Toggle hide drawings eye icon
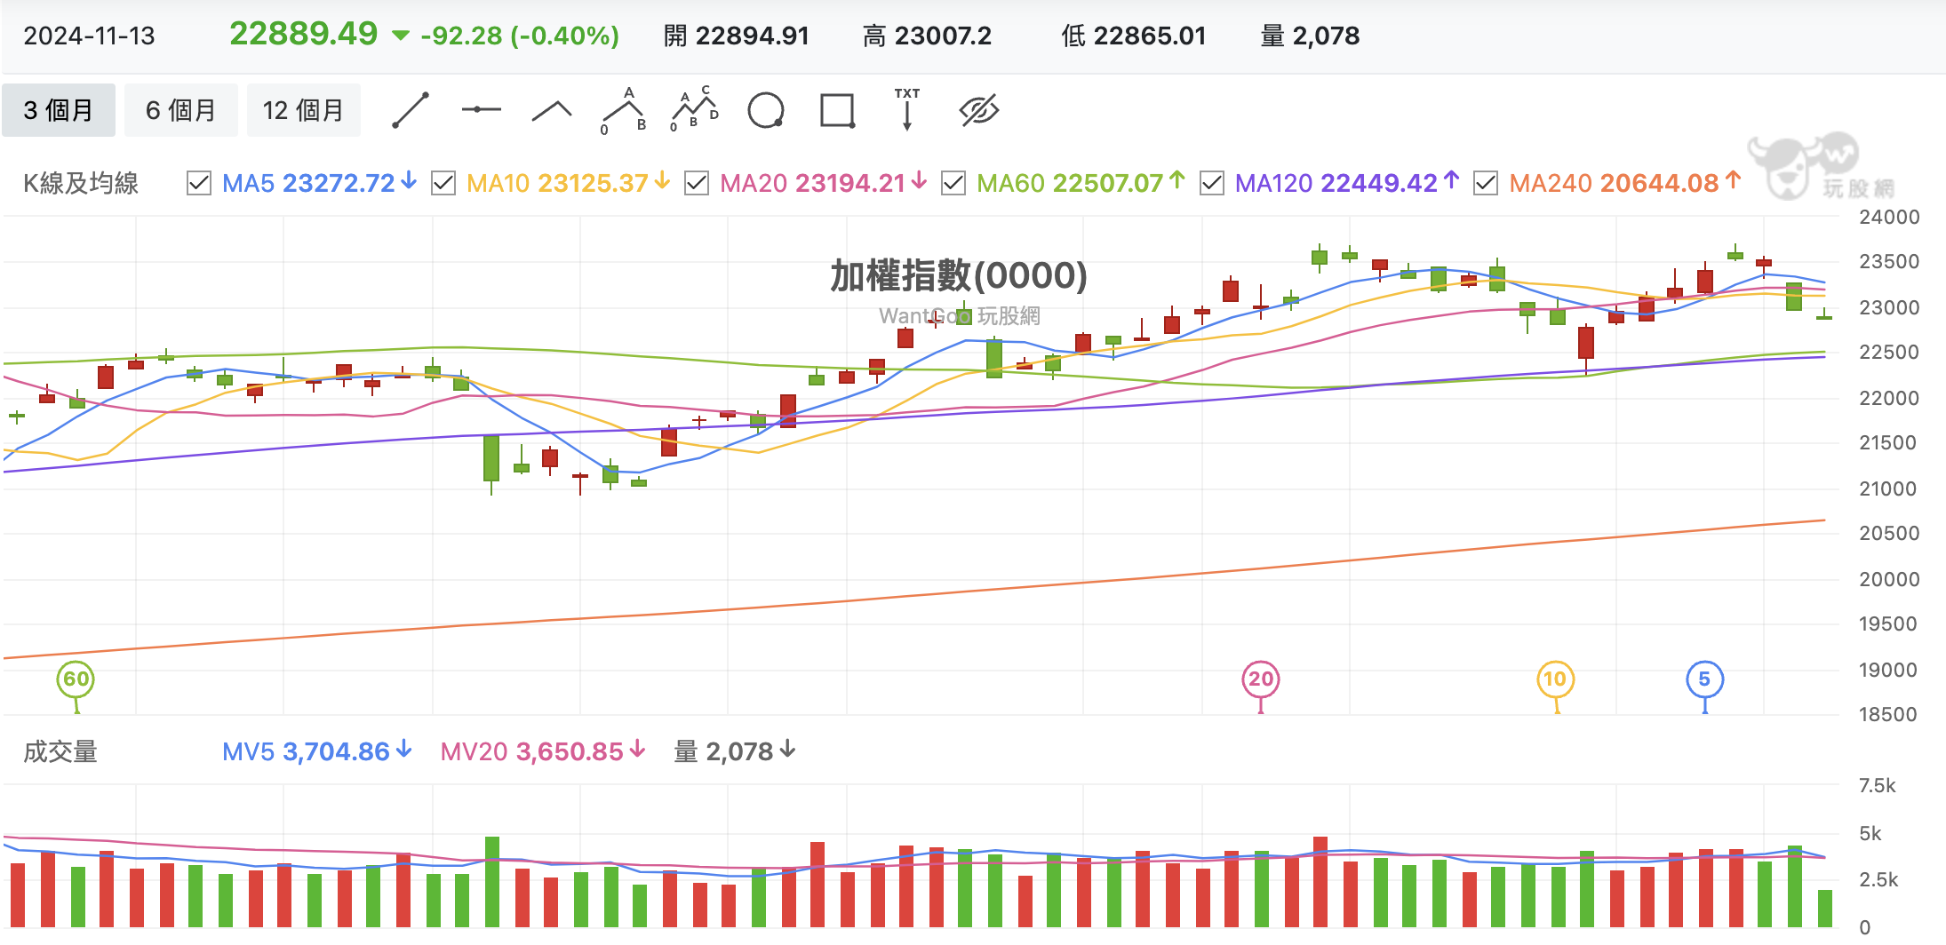Image resolution: width=1946 pixels, height=945 pixels. pos(979,110)
